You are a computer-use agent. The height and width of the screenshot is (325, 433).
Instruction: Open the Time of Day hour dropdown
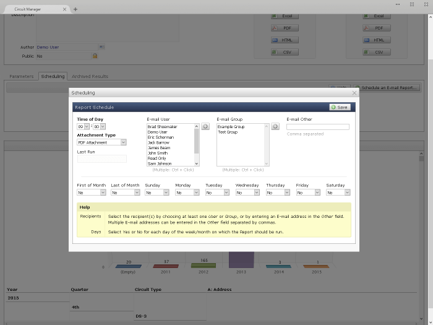84,126
